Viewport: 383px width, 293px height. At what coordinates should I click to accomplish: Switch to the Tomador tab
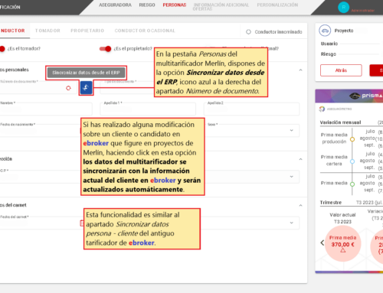pos(47,31)
